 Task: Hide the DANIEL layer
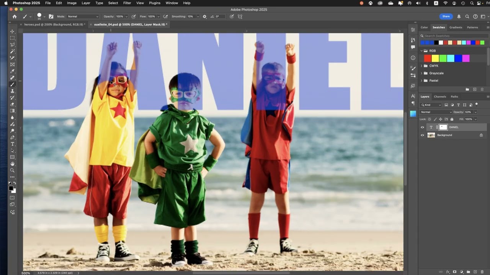[423, 127]
